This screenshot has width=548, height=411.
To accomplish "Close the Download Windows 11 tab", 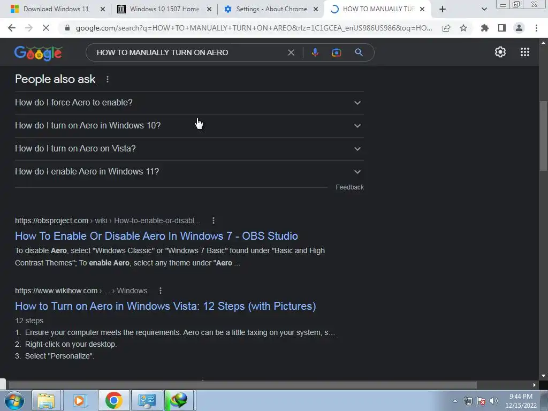I will point(102,9).
